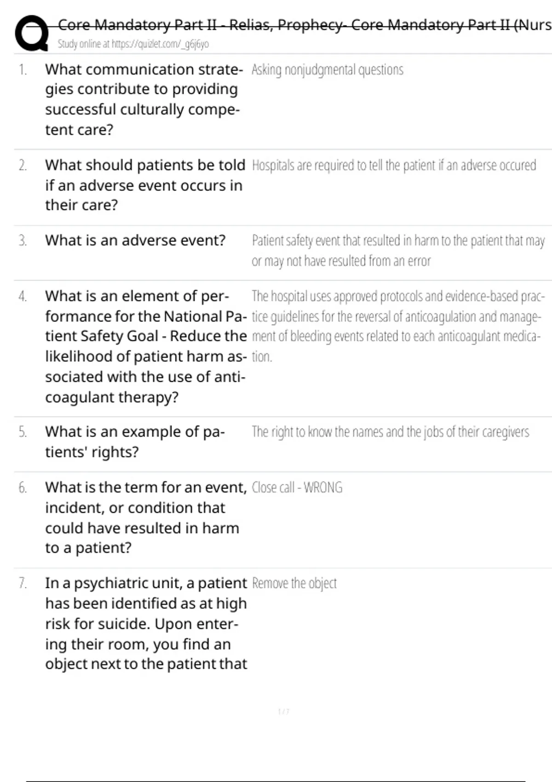552x782 pixels.
Task: Select the culturally competent care question
Action: pyautogui.click(x=143, y=99)
